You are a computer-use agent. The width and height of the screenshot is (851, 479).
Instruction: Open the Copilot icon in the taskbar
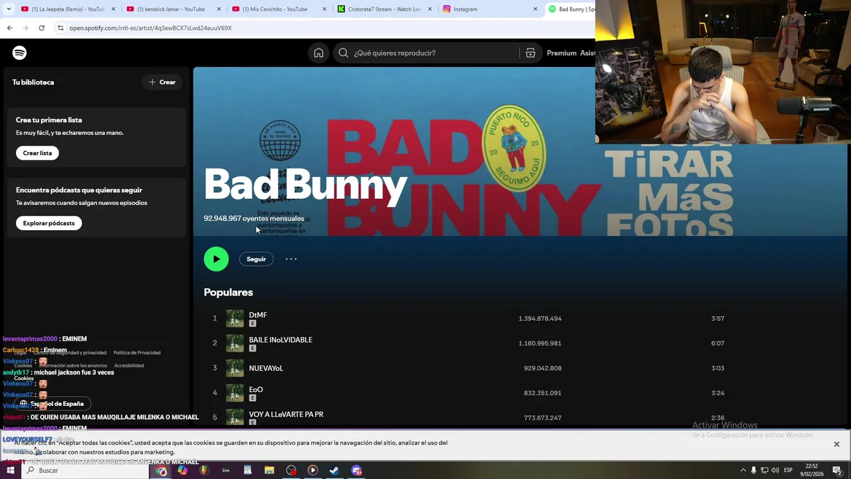pos(182,470)
